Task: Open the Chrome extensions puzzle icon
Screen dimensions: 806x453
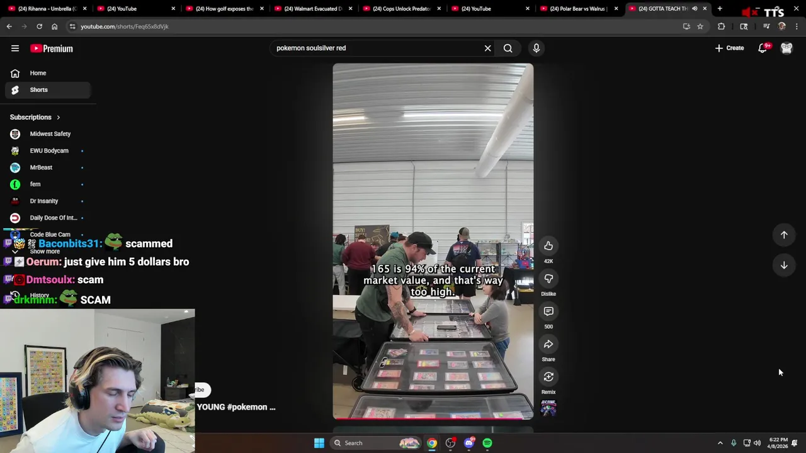Action: pos(721,26)
